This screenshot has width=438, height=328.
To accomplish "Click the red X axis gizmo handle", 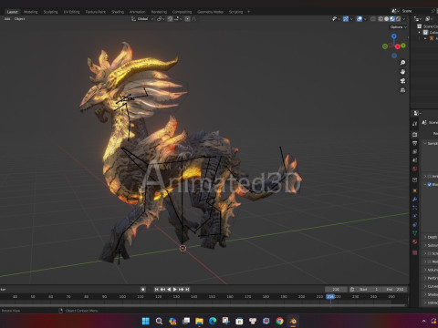I will tap(398, 46).
